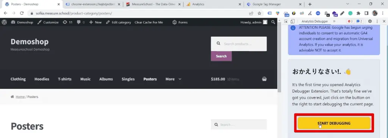388x138 pixels.
Task: Click the START DEBUGGING button
Action: click(334, 123)
